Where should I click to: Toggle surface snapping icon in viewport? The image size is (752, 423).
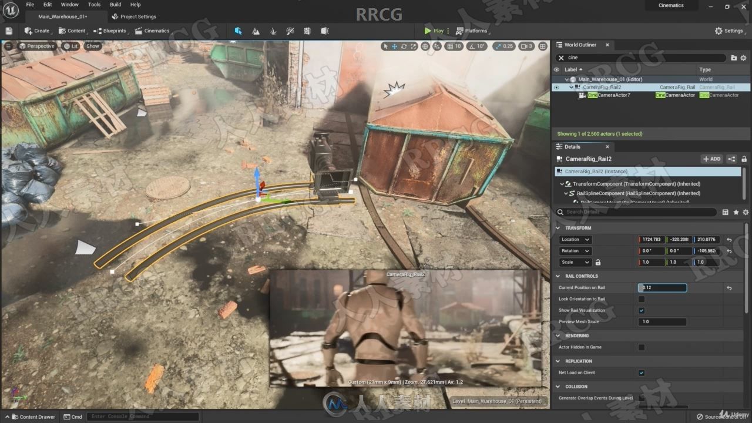click(x=437, y=46)
